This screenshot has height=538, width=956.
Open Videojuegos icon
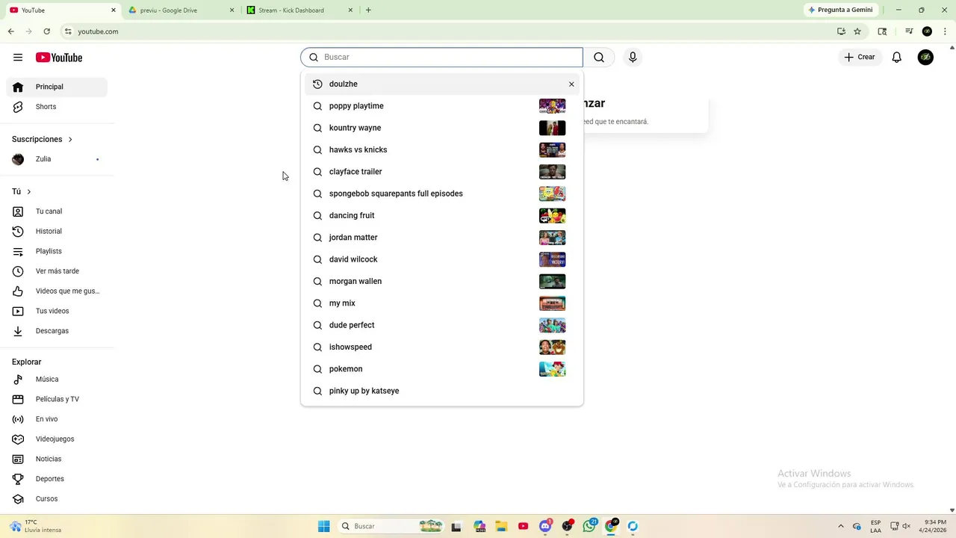pos(18,439)
